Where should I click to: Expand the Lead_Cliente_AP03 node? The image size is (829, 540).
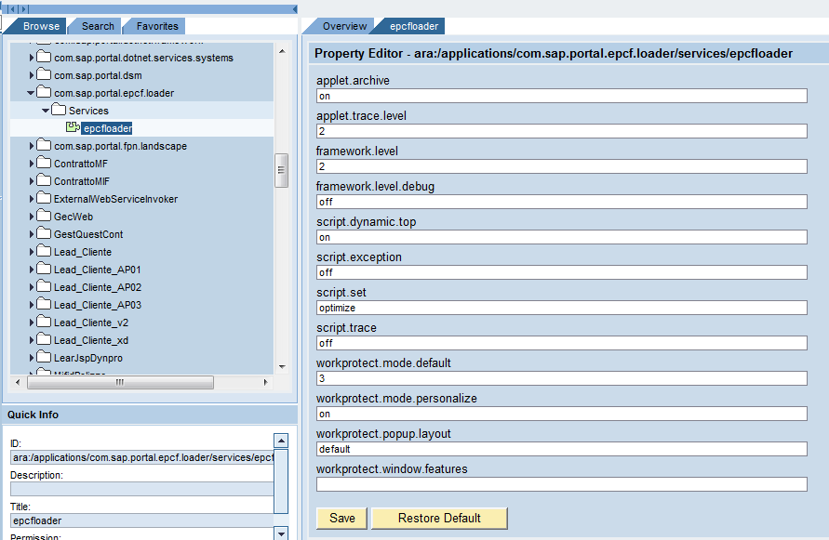click(32, 305)
